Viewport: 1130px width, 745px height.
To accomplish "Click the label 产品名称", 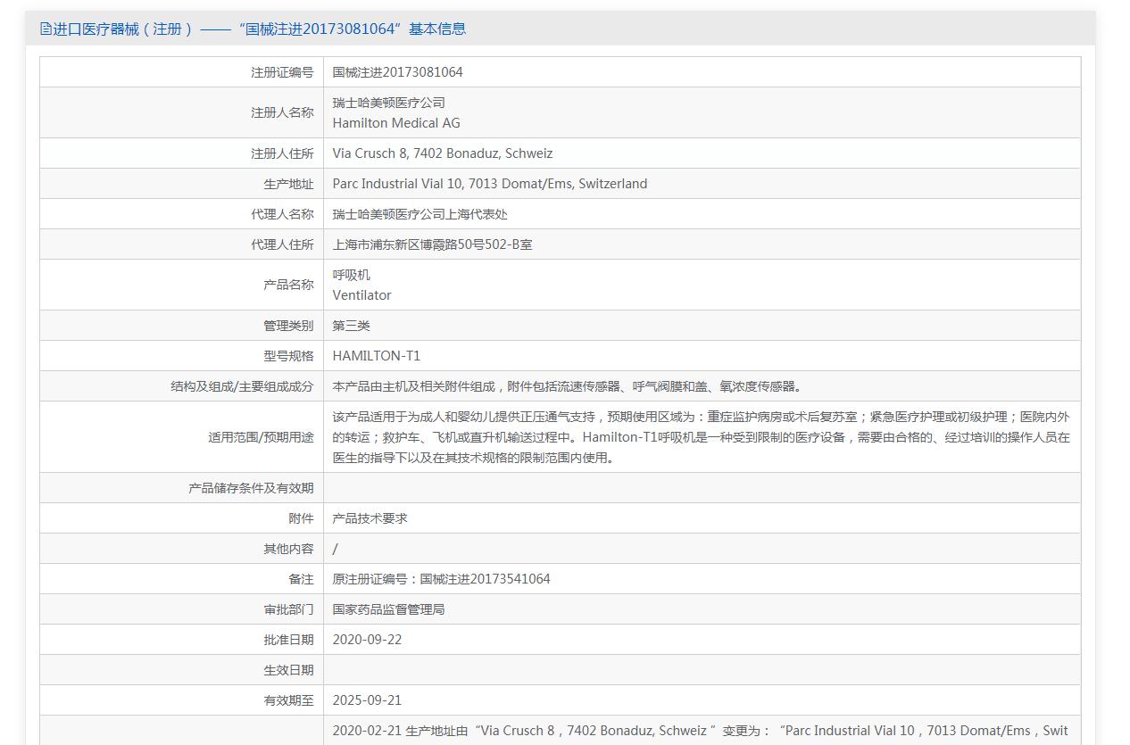I will tap(288, 285).
